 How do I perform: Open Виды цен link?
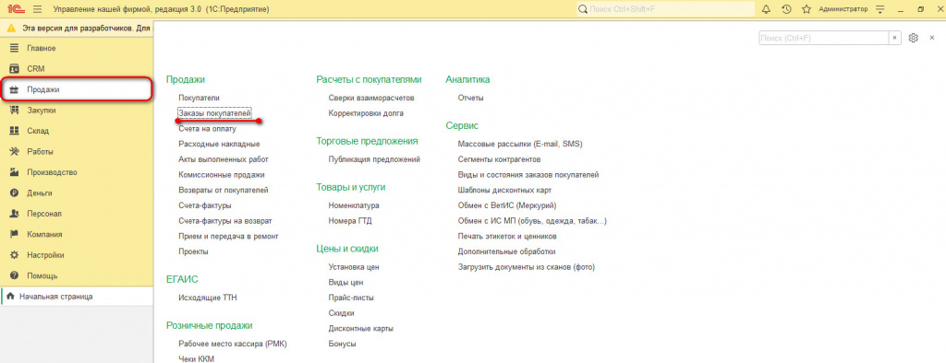pyautogui.click(x=346, y=282)
